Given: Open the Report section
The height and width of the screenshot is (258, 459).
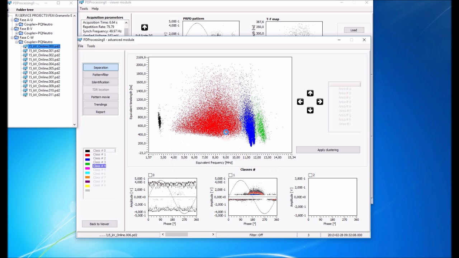Looking at the screenshot, I should click(x=101, y=112).
